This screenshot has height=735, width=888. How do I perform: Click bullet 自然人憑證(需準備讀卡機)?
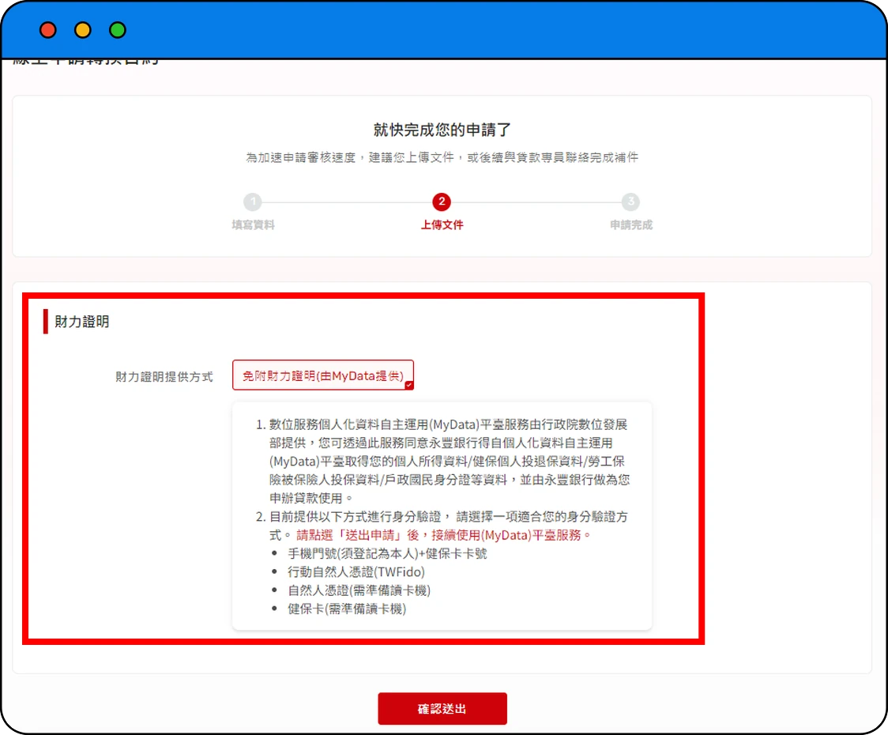point(359,590)
